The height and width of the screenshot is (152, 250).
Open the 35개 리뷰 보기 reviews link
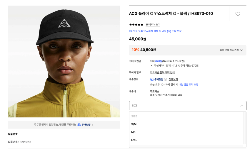[153, 25]
